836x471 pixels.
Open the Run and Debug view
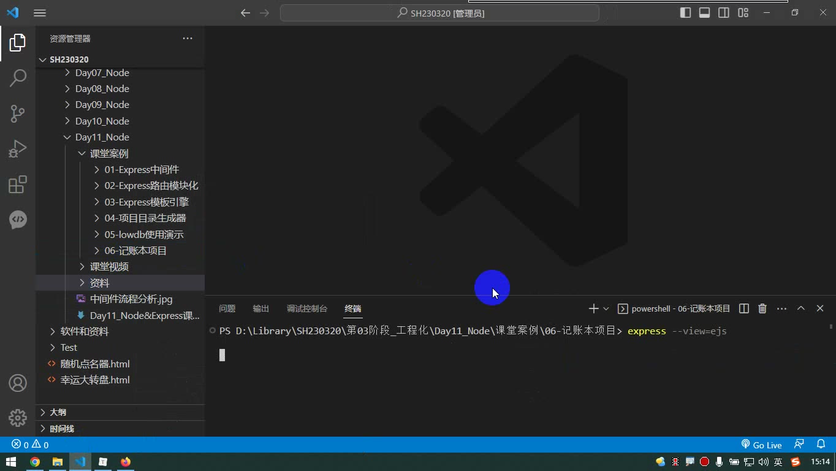(18, 149)
